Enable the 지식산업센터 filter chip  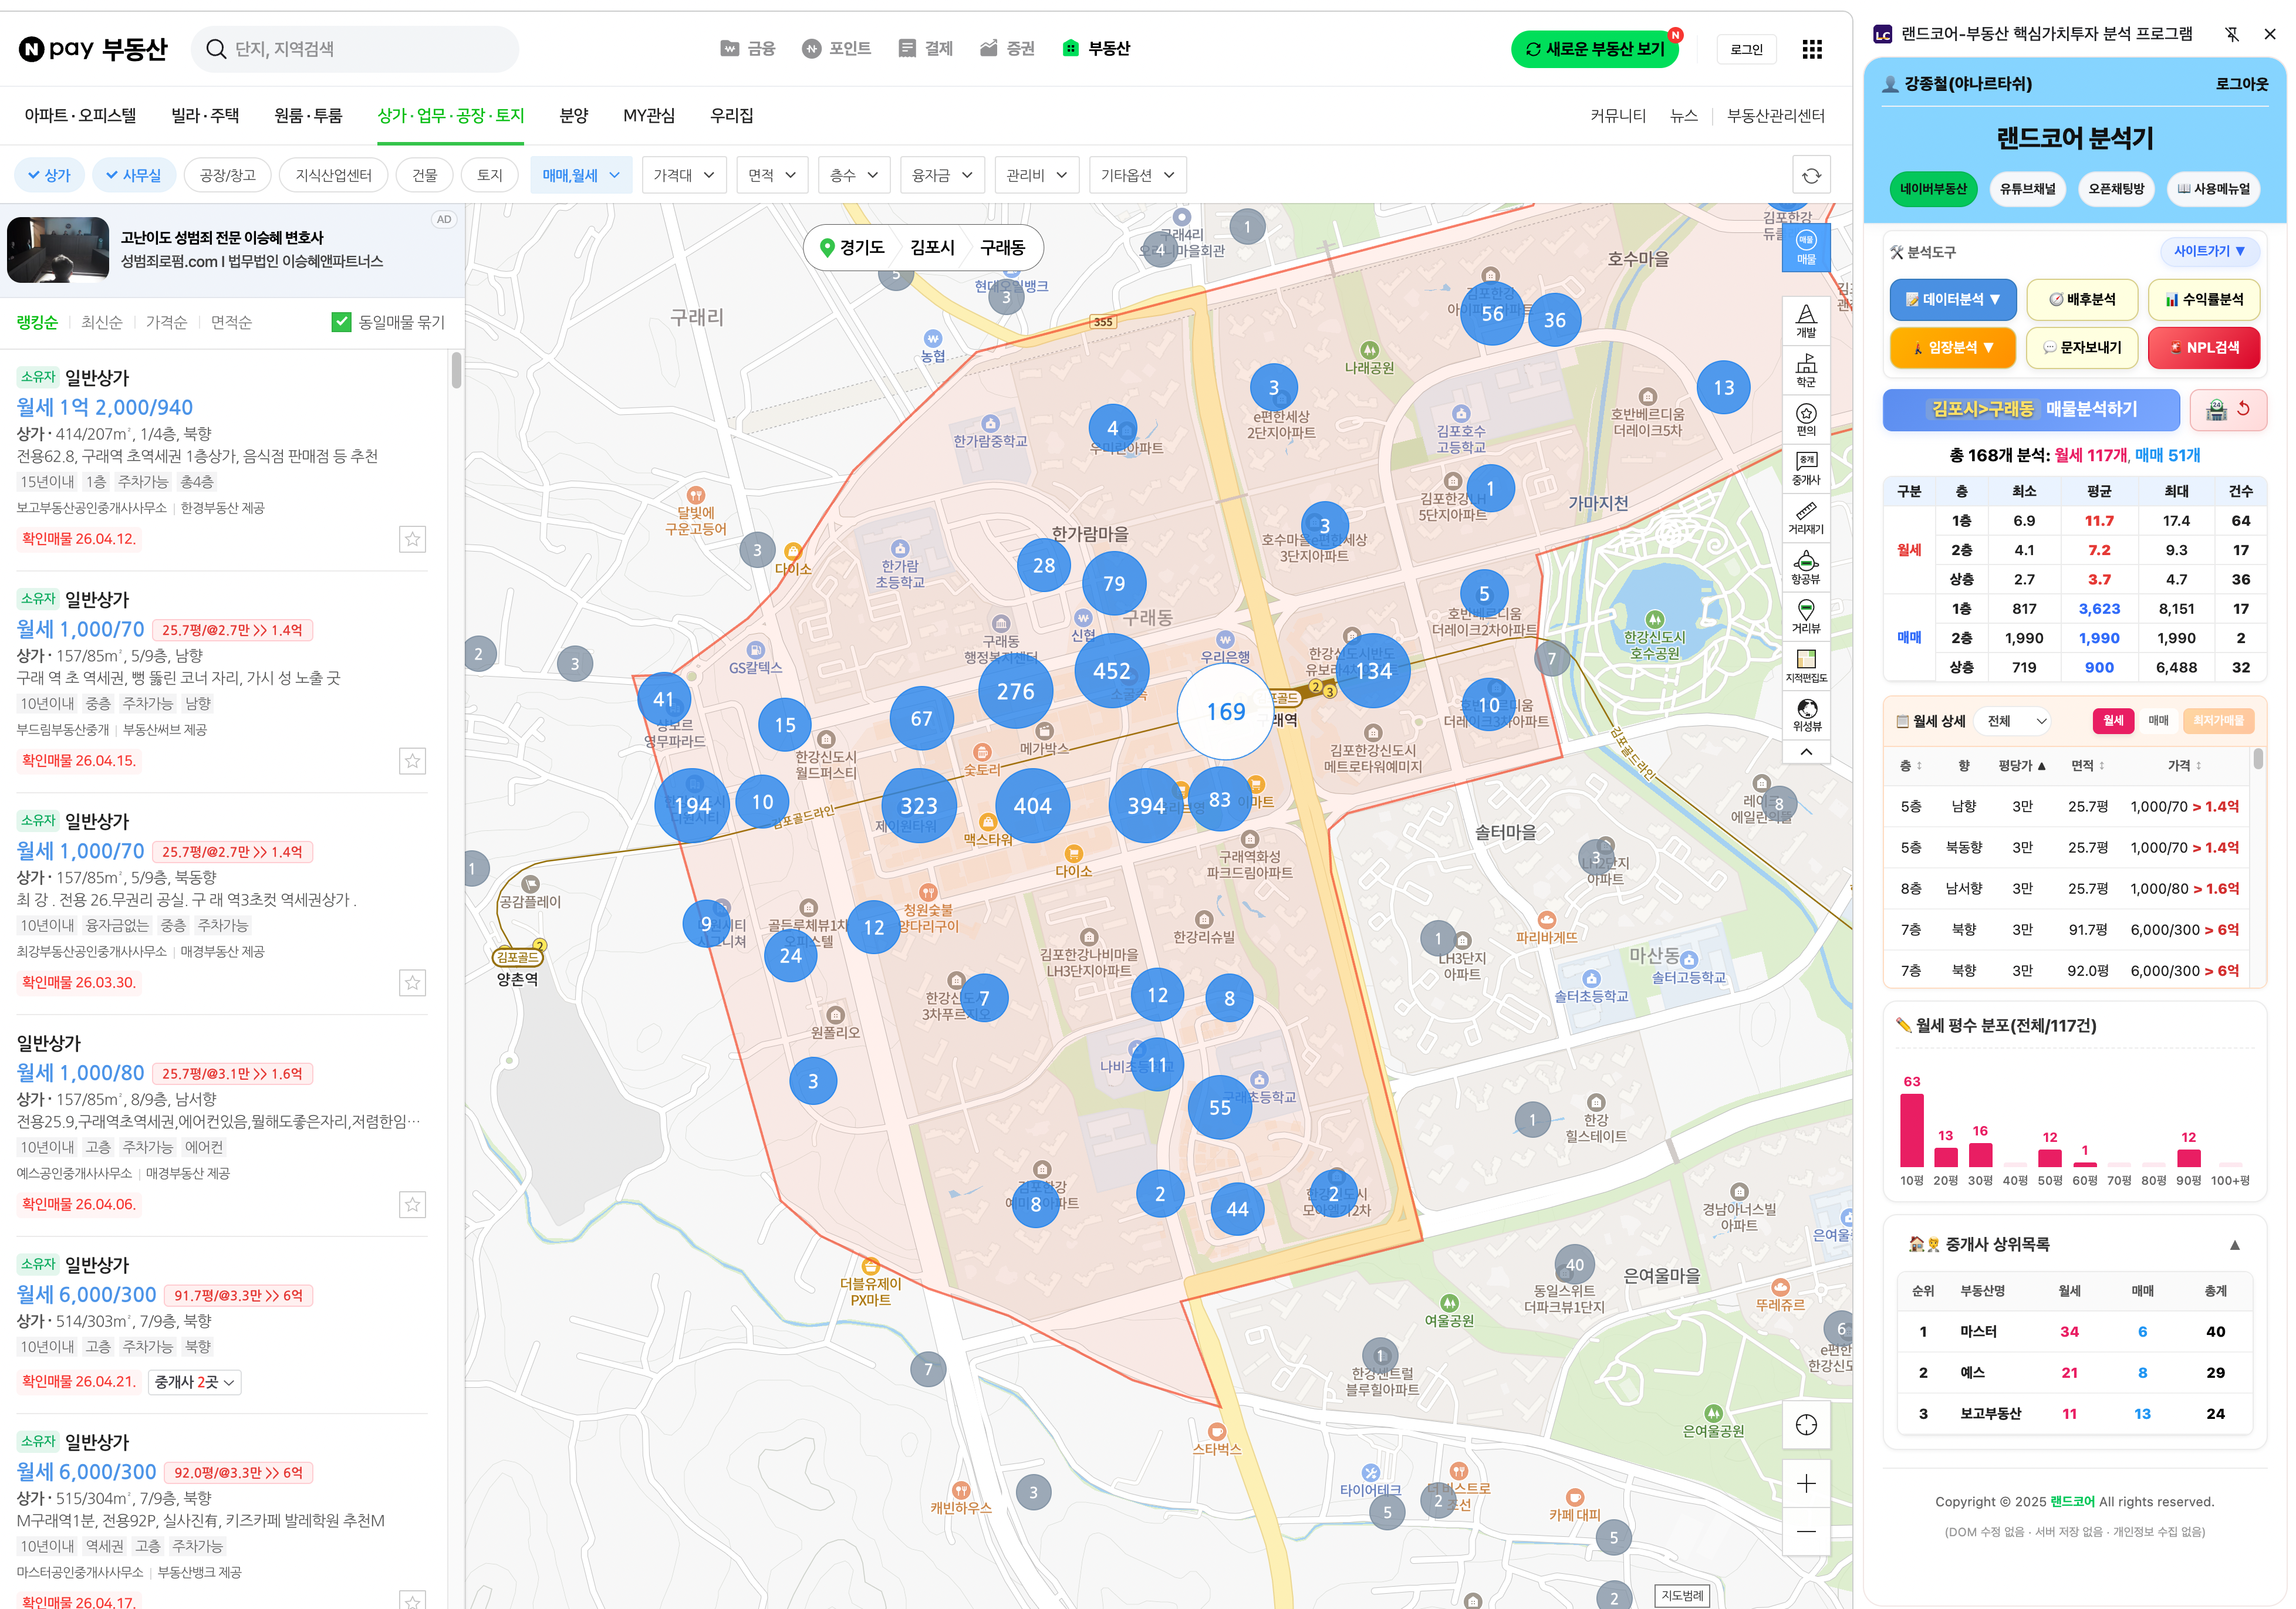(x=333, y=176)
